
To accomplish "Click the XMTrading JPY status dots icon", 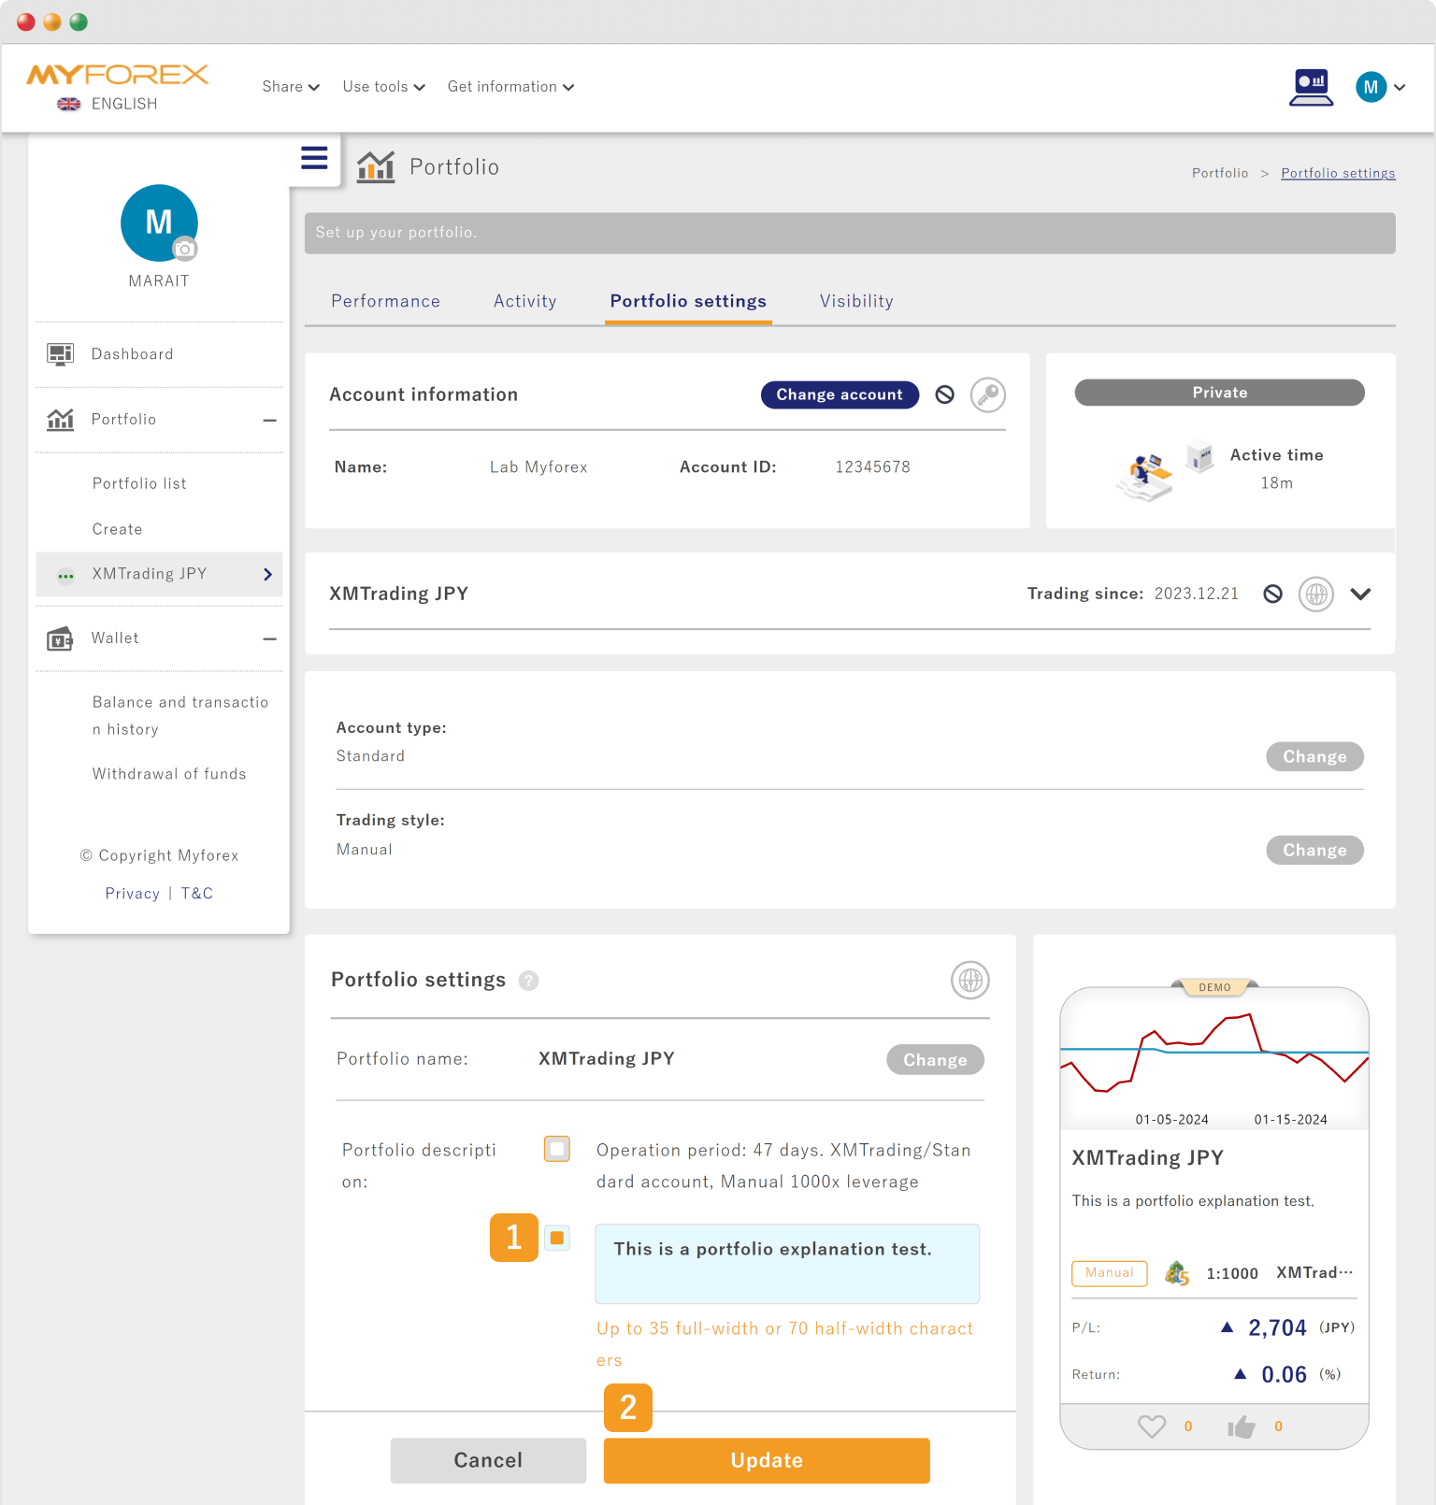I will (x=65, y=576).
